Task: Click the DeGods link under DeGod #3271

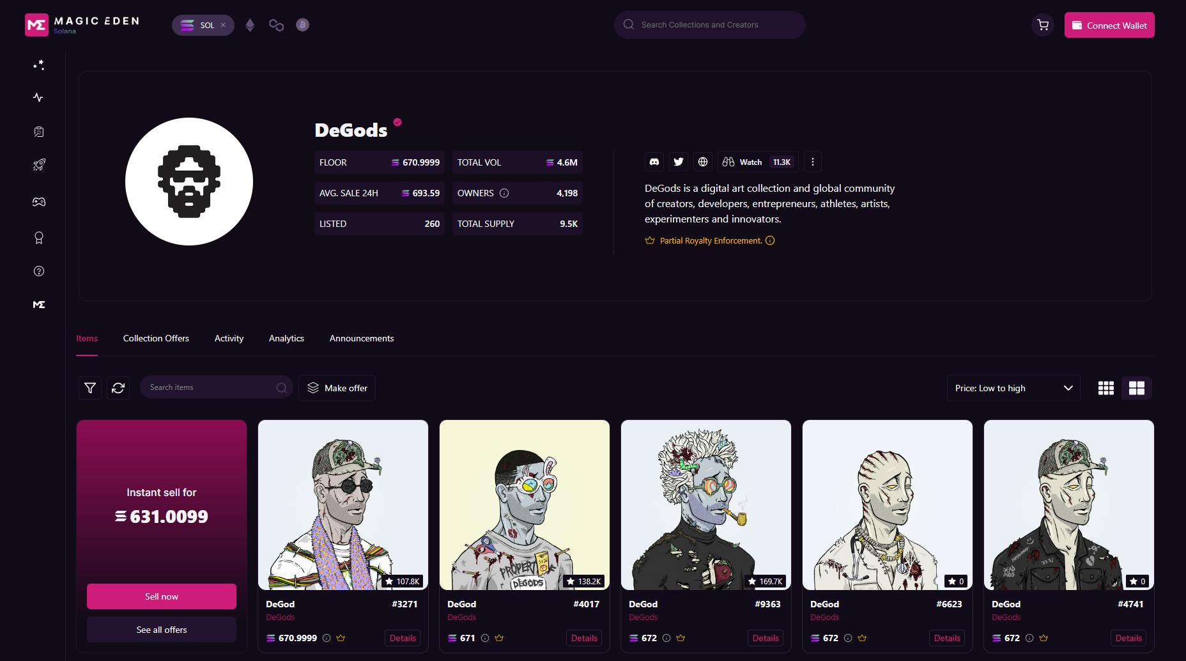Action: pos(281,618)
